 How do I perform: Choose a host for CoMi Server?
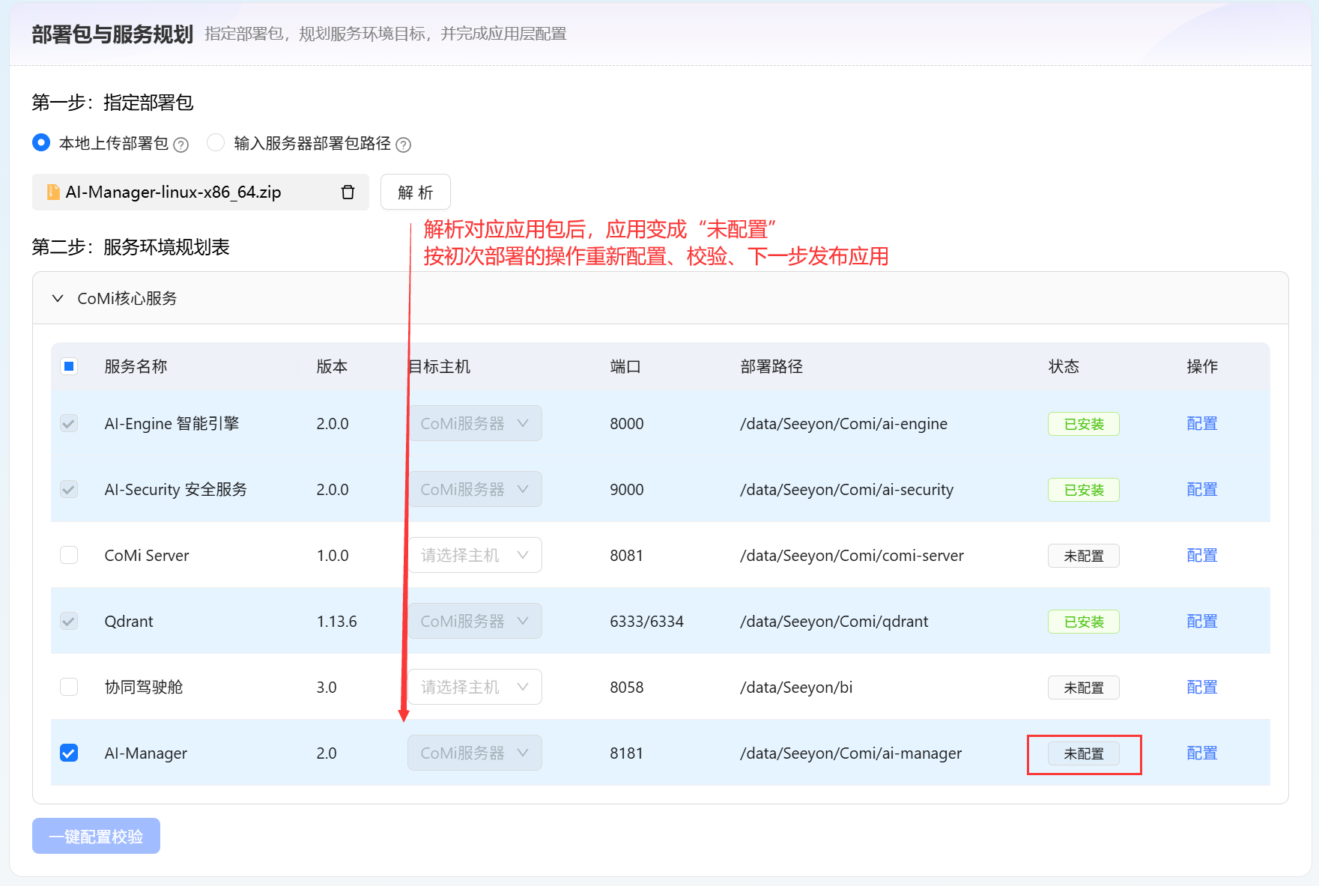pos(475,556)
